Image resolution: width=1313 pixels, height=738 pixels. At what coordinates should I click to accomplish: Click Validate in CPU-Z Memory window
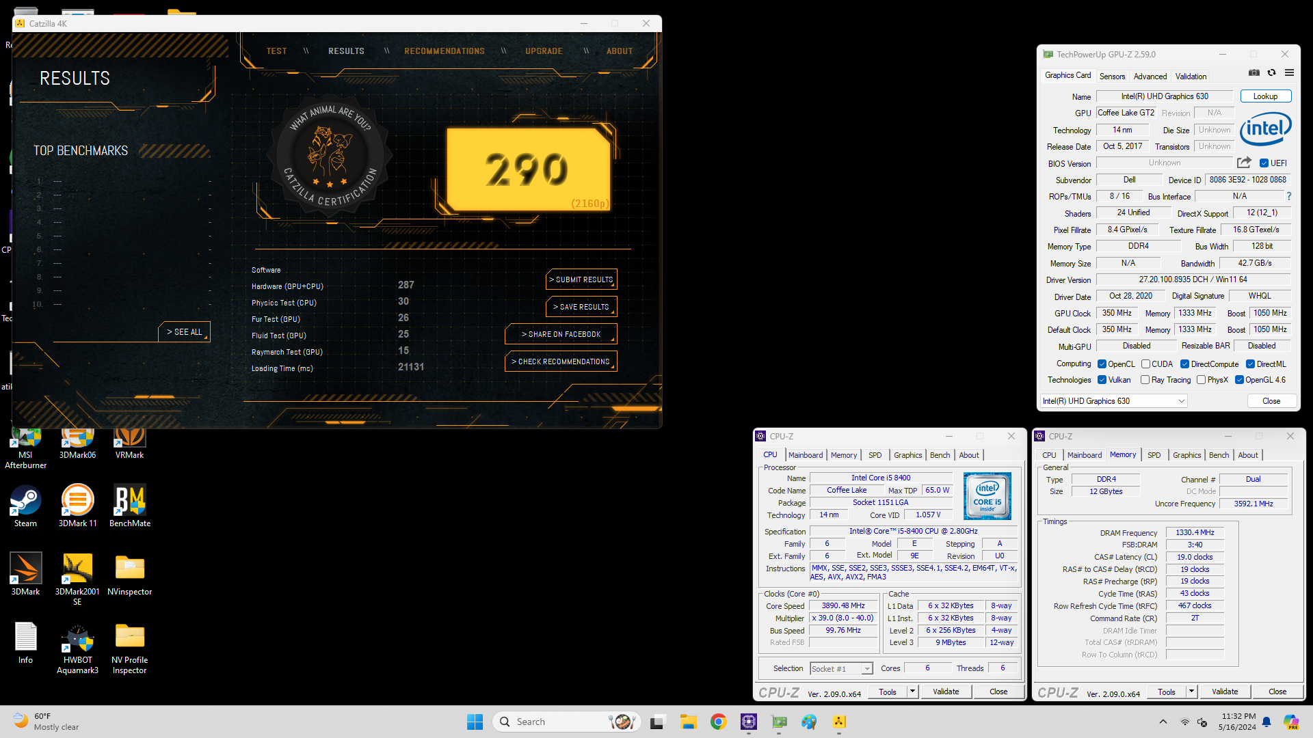click(x=1224, y=692)
